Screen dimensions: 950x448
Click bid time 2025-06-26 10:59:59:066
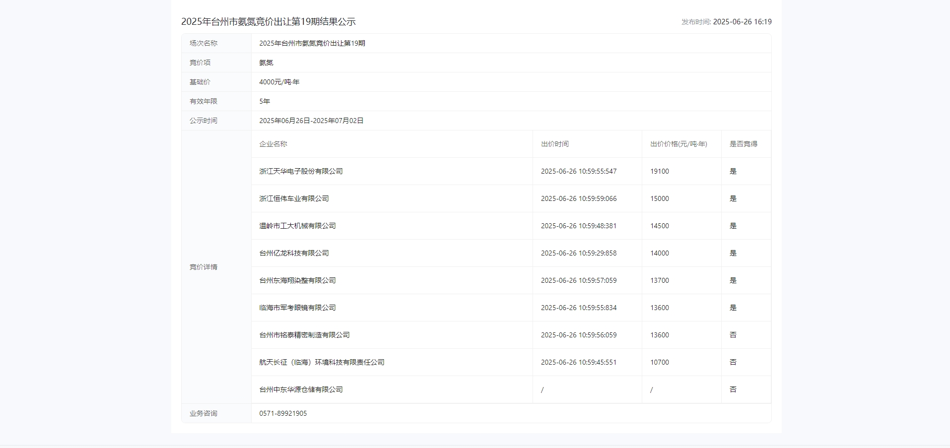[579, 198]
